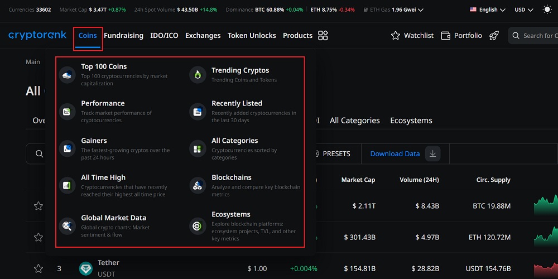Click the Download Data link
The height and width of the screenshot is (279, 558).
(x=395, y=154)
